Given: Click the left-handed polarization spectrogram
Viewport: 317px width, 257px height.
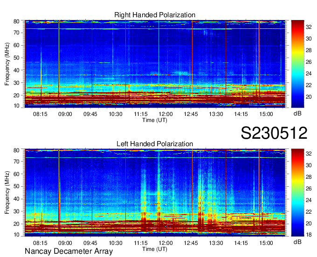Looking at the screenshot, I should 155,193.
